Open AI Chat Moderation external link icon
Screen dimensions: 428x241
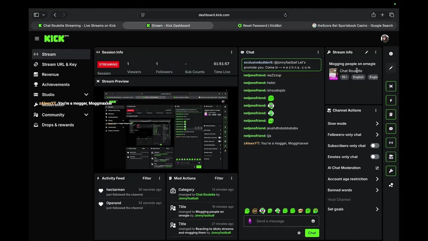tap(377, 168)
